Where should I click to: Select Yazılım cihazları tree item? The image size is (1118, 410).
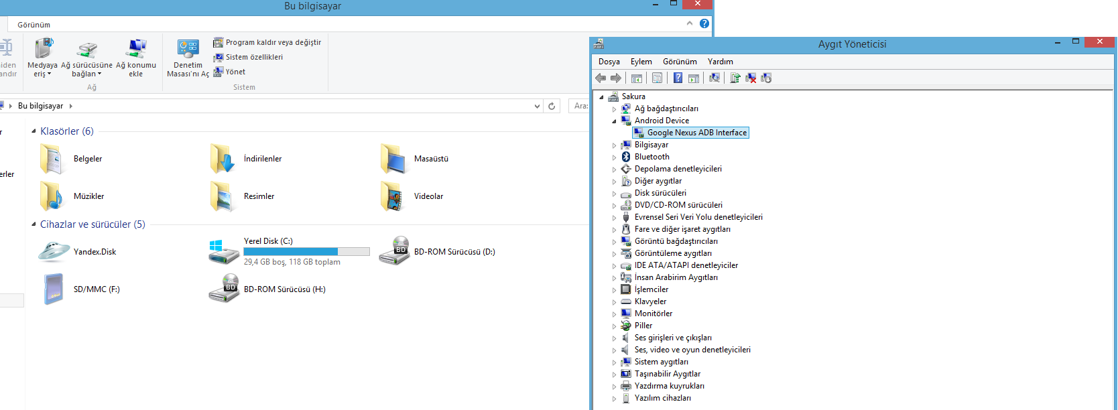663,398
